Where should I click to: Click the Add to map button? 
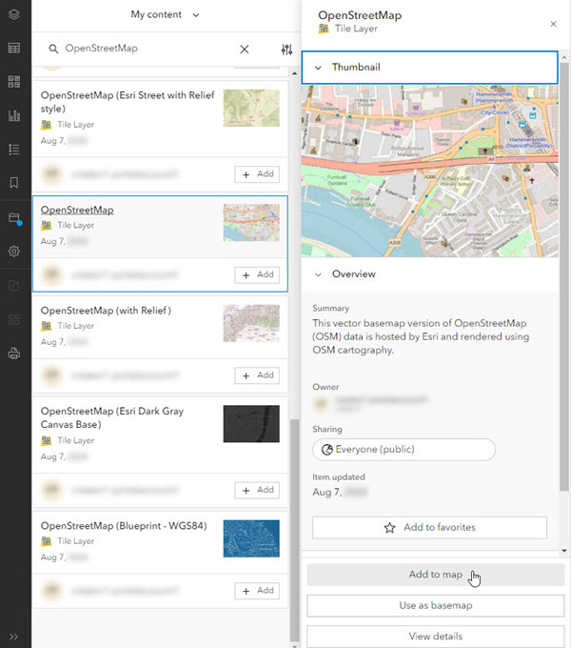pos(435,575)
